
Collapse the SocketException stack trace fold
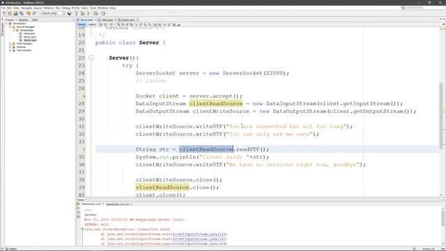tap(82, 229)
